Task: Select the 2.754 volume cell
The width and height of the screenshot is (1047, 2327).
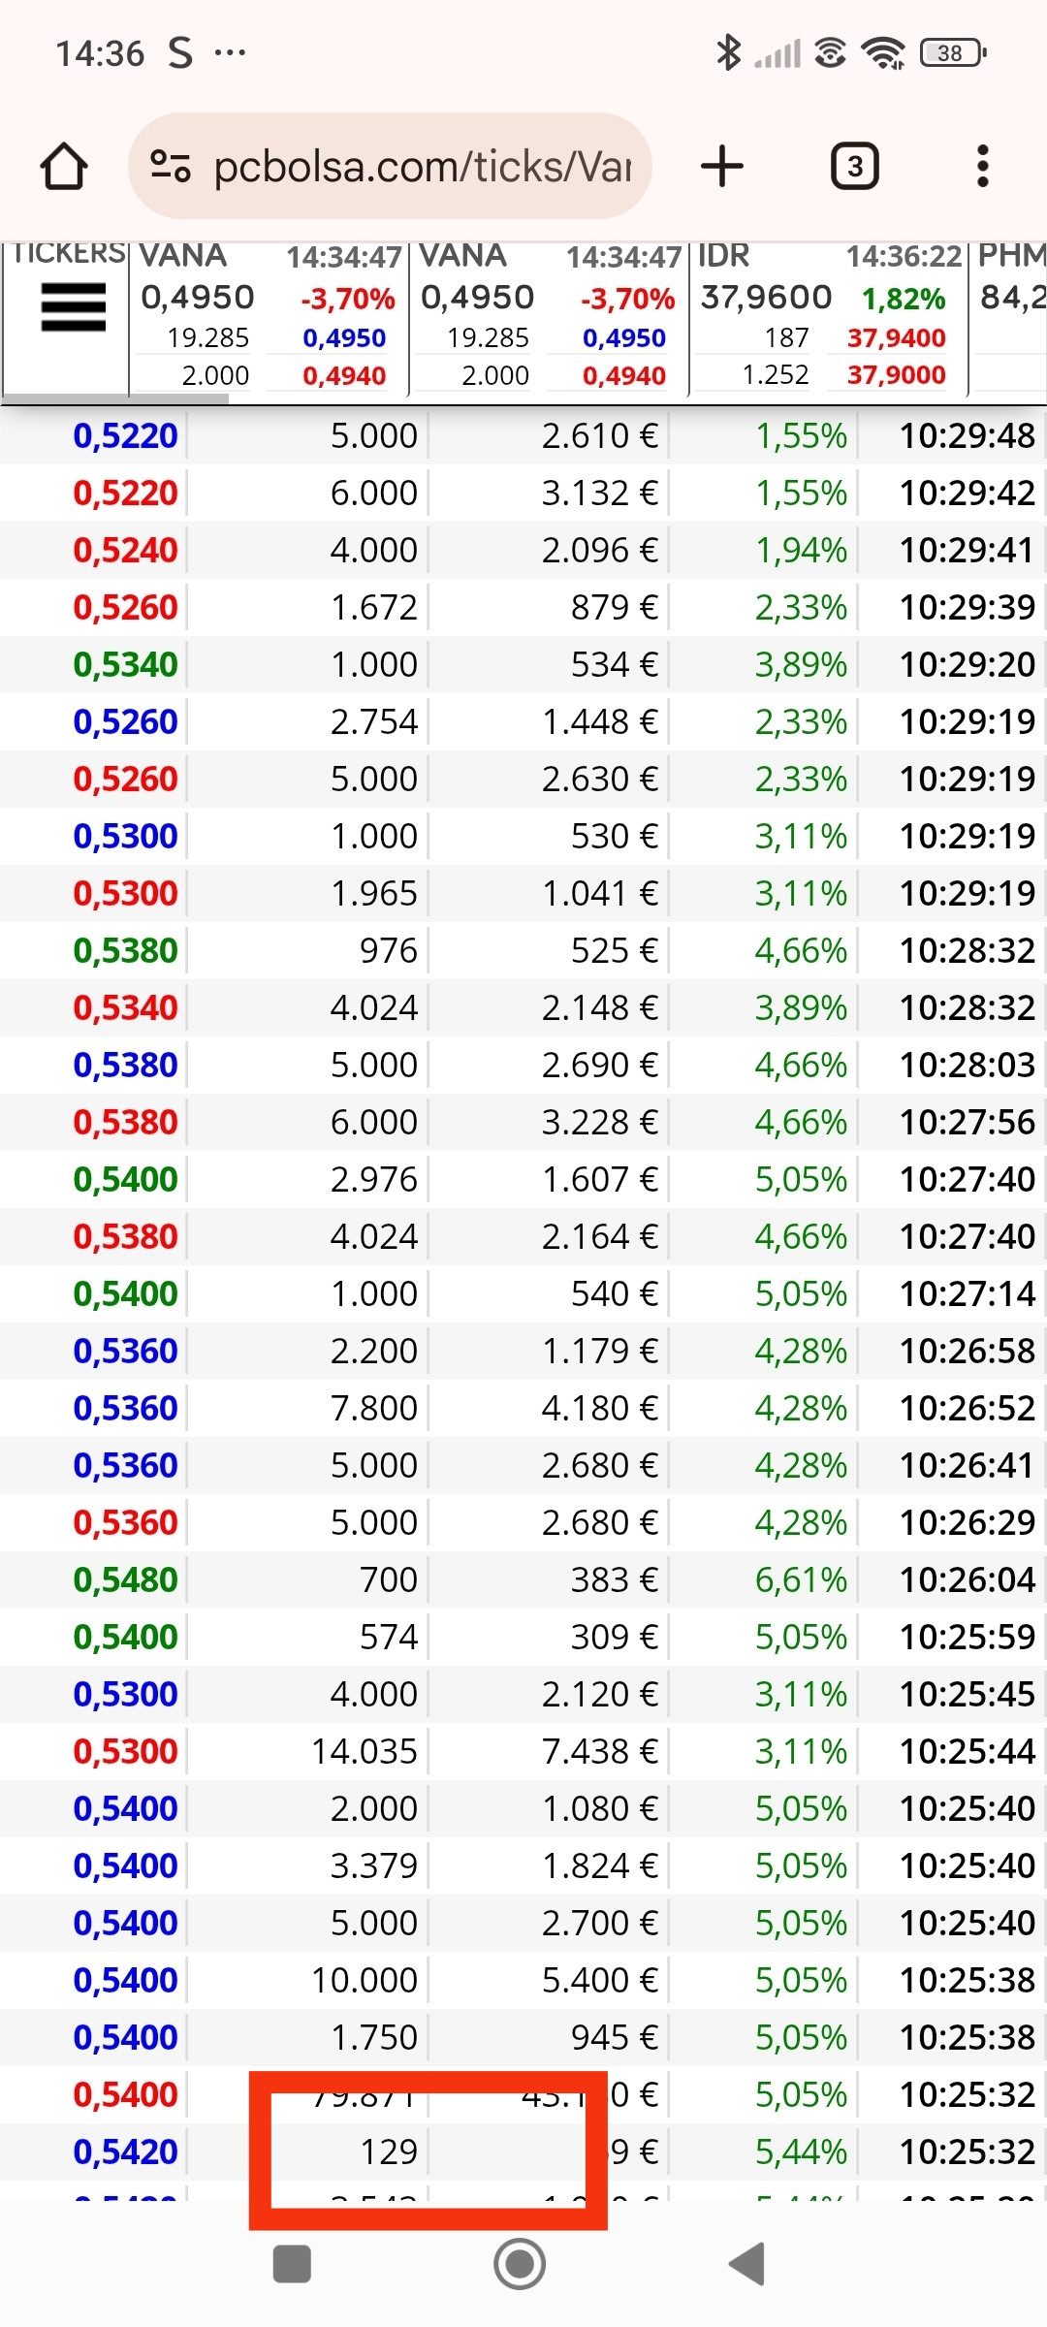Action: tap(373, 722)
